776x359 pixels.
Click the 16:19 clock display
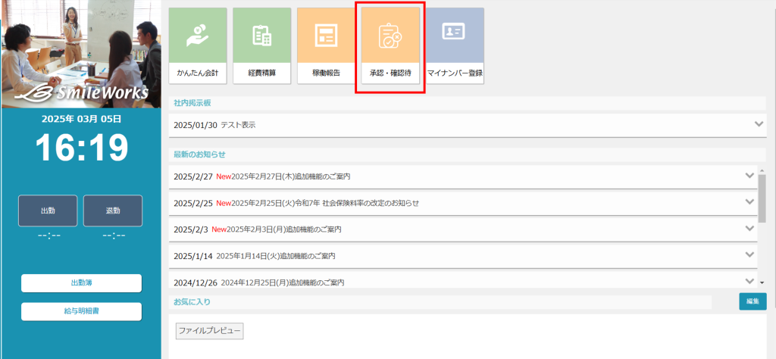click(x=81, y=148)
